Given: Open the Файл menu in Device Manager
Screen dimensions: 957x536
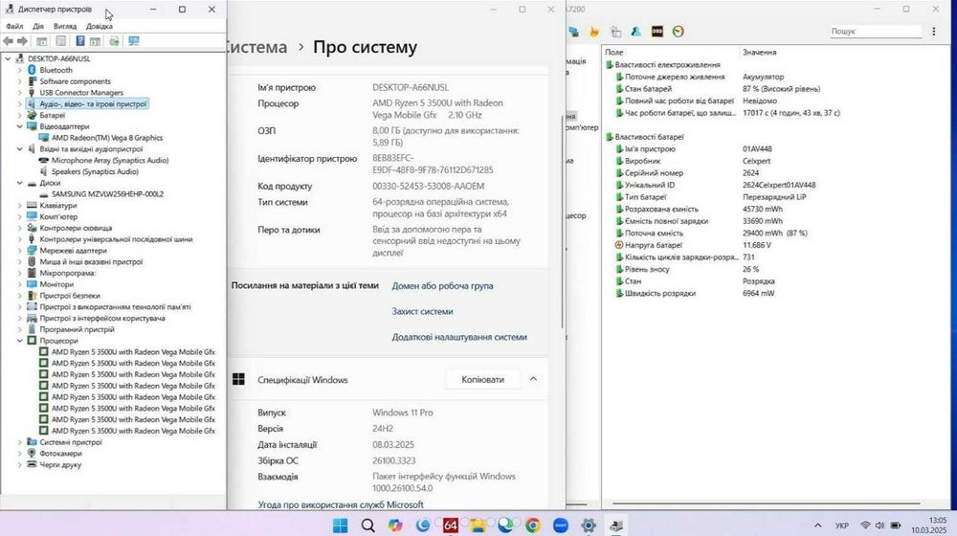Looking at the screenshot, I should click(x=14, y=26).
